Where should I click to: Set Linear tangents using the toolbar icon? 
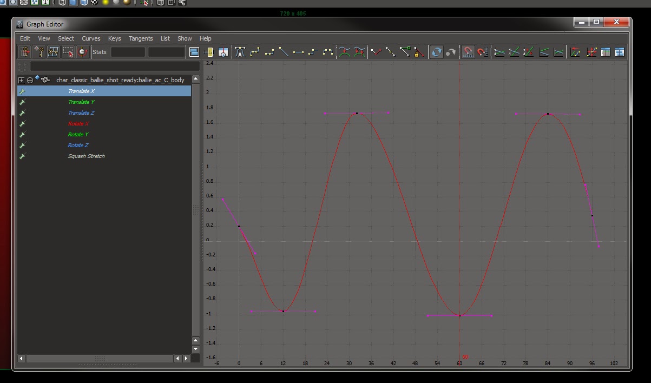coord(284,52)
